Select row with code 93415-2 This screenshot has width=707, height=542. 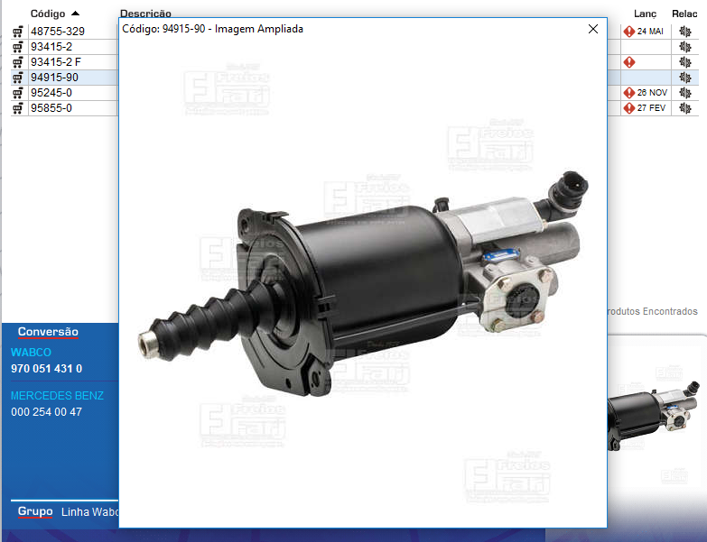click(51, 47)
